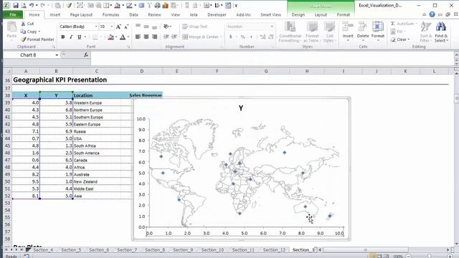Select the chart title Y
The height and width of the screenshot is (258, 459).
coord(241,108)
